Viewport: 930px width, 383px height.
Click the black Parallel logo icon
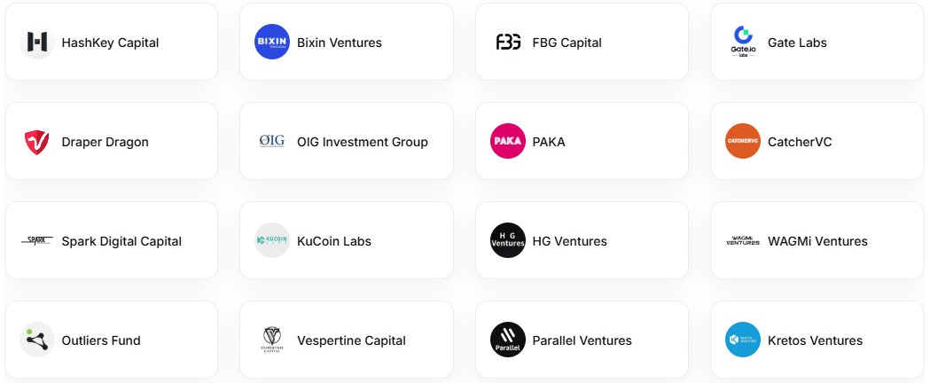(508, 340)
